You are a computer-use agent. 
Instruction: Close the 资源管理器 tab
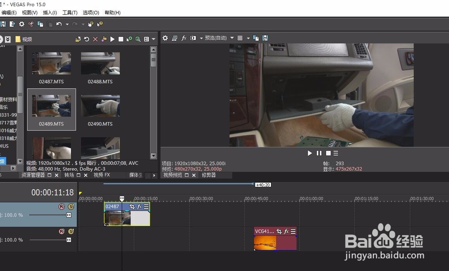click(57, 175)
